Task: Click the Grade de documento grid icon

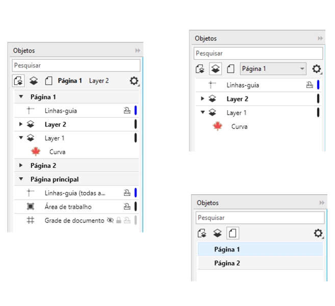Action: coord(31,220)
